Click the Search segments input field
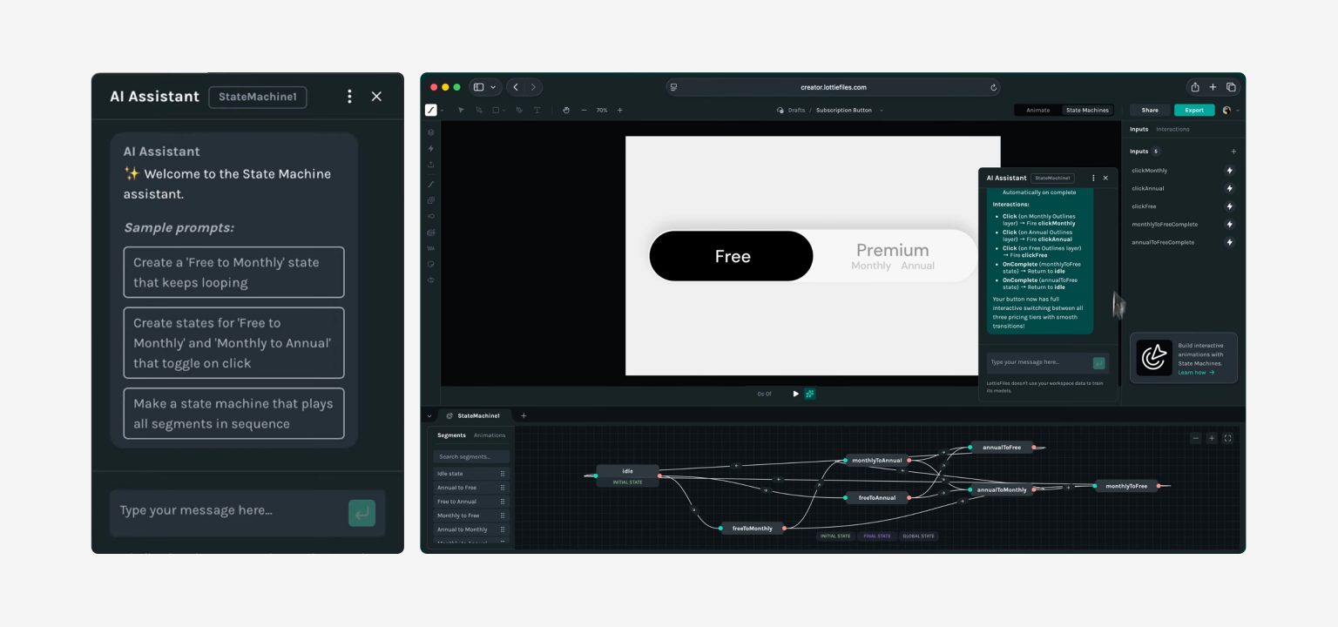The width and height of the screenshot is (1338, 627). click(471, 456)
